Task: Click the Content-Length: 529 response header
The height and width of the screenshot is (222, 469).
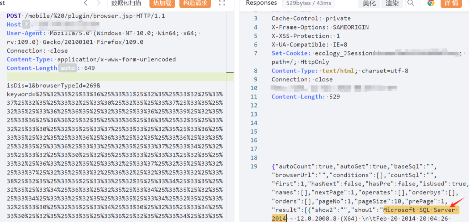Action: (x=306, y=97)
